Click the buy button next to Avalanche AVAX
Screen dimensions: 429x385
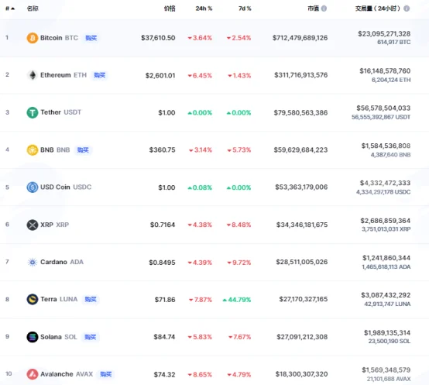click(106, 374)
